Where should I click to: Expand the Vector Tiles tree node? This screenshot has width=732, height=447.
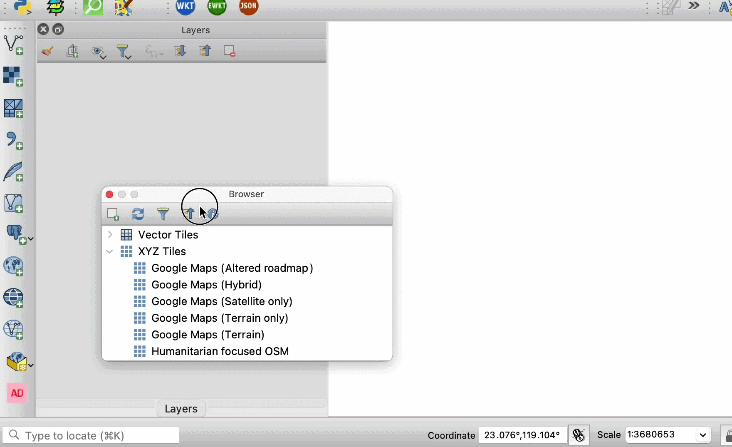(x=110, y=235)
